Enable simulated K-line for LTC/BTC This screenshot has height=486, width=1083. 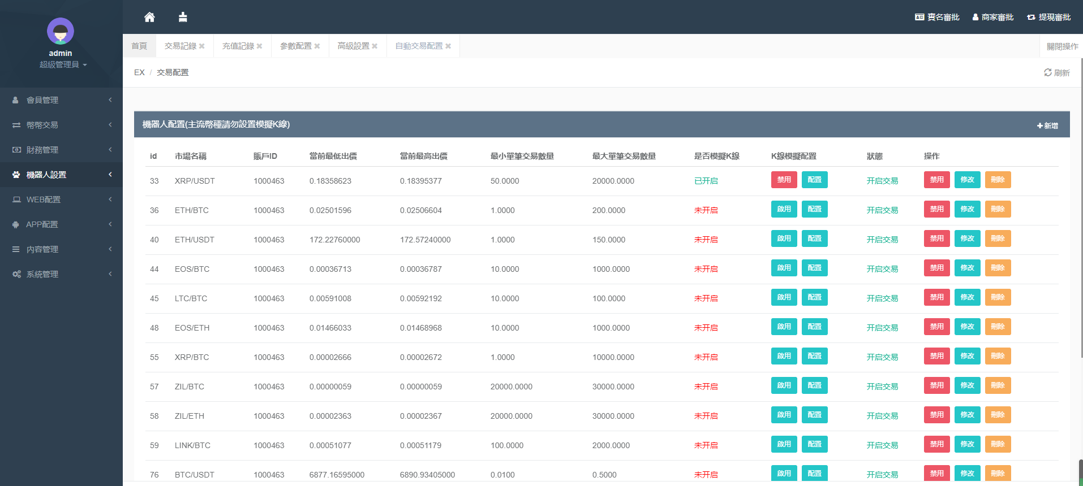pos(784,297)
